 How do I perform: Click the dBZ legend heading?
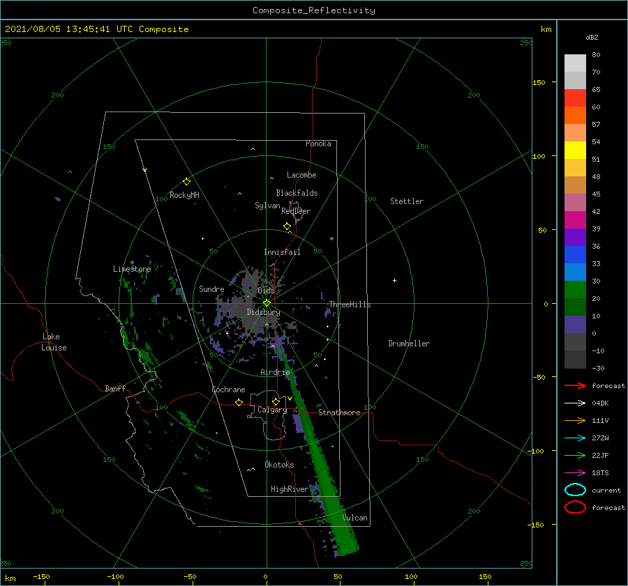(x=592, y=37)
